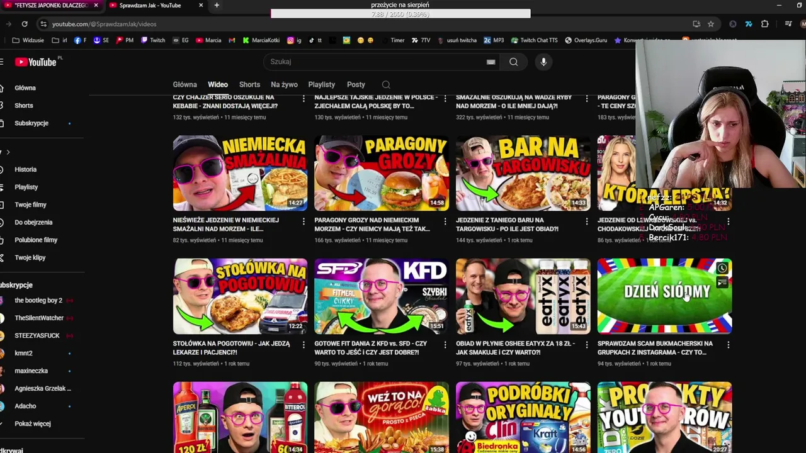Open Twoje klipy in sidebar
The image size is (806, 453).
coord(30,257)
